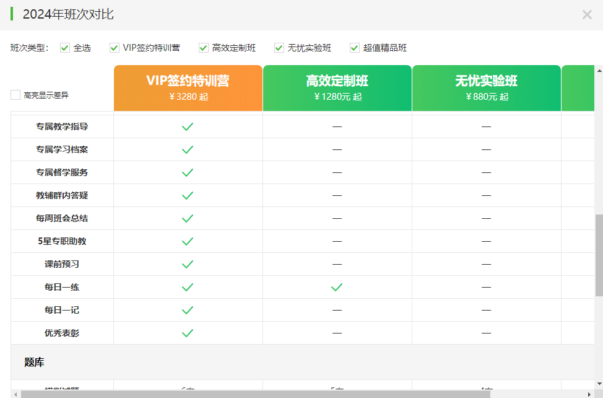Image resolution: width=603 pixels, height=398 pixels.
Task: Select the 无忧实验班 column header
Action: click(x=486, y=88)
